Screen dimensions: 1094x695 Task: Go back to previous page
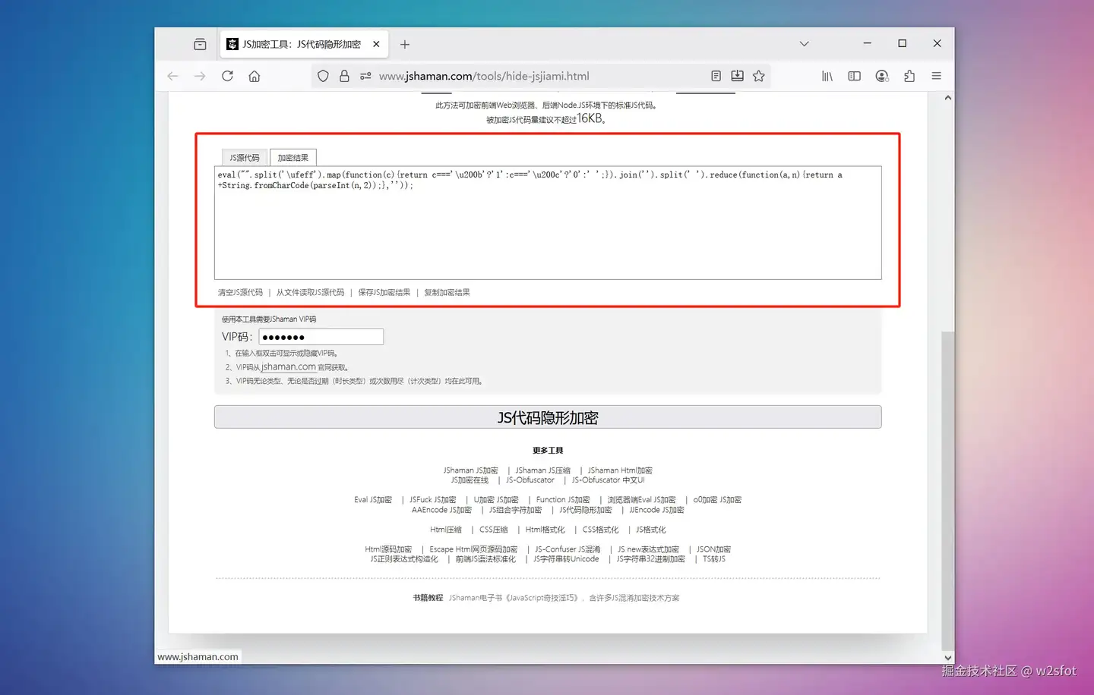tap(172, 76)
